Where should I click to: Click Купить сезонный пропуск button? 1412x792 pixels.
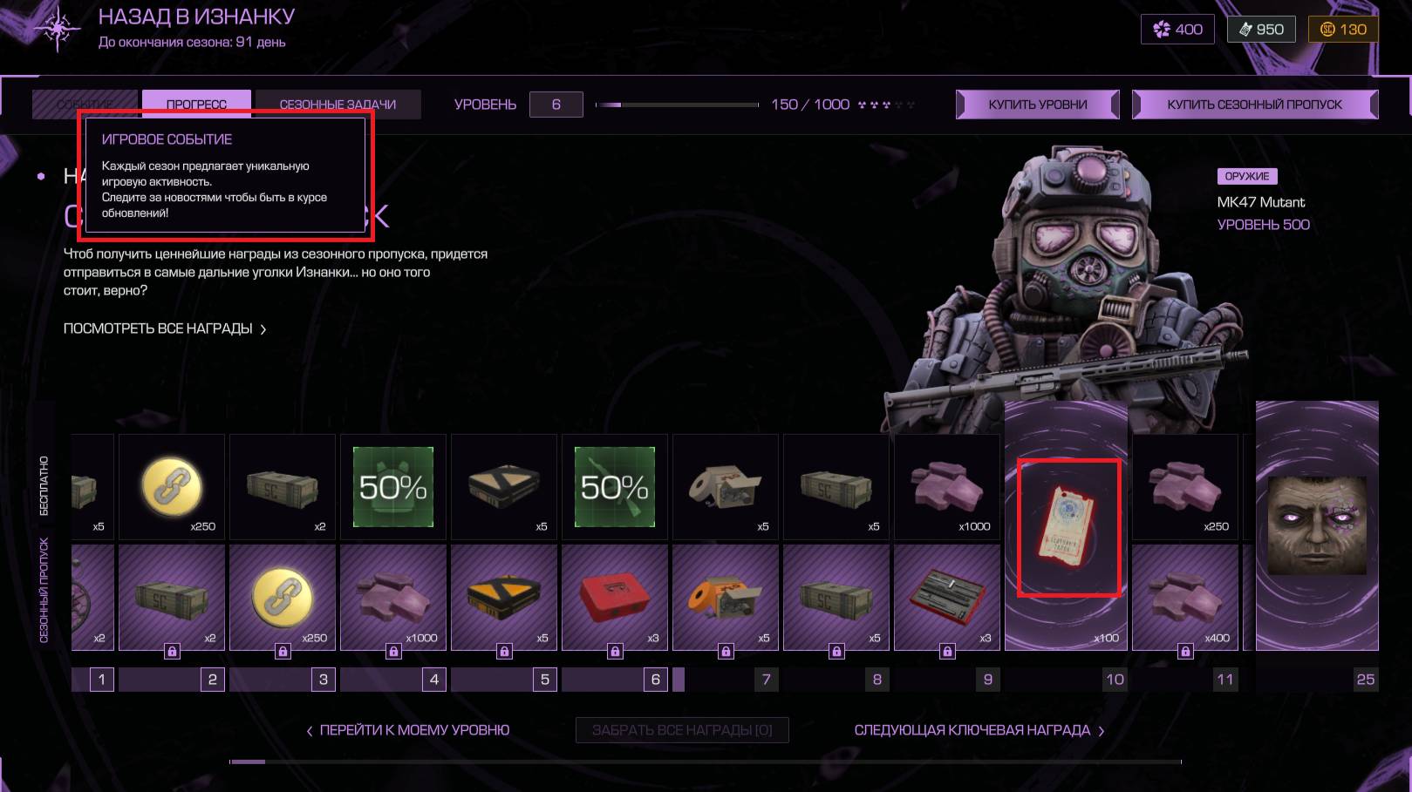pos(1255,104)
